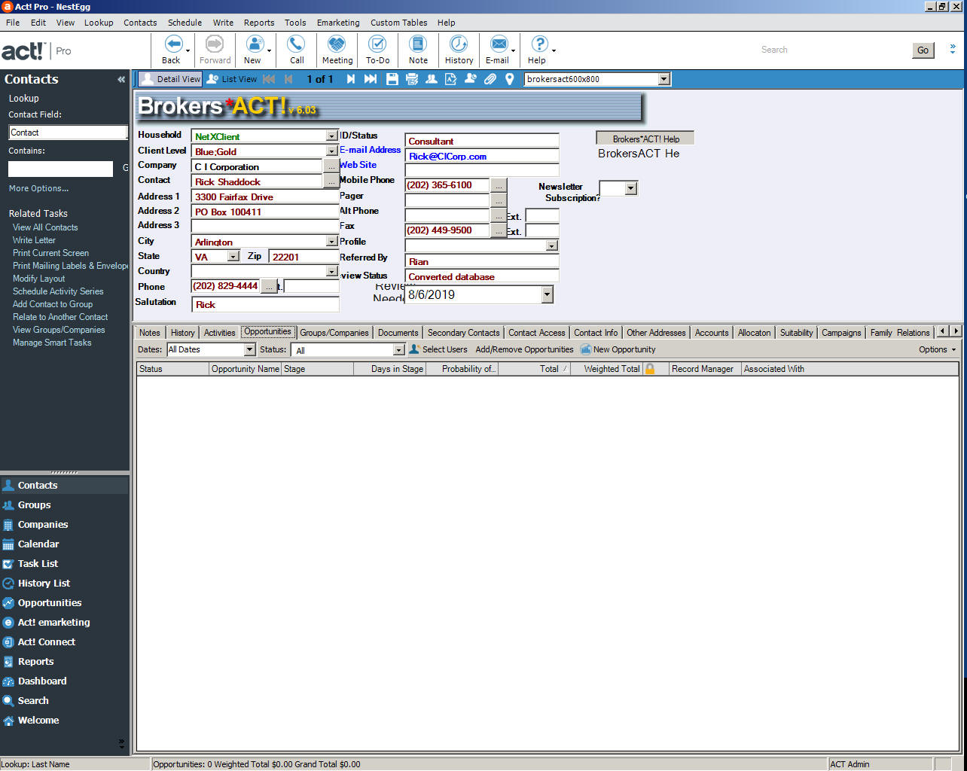The image size is (967, 771).
Task: Open the Custom Tables menu
Action: click(x=398, y=23)
